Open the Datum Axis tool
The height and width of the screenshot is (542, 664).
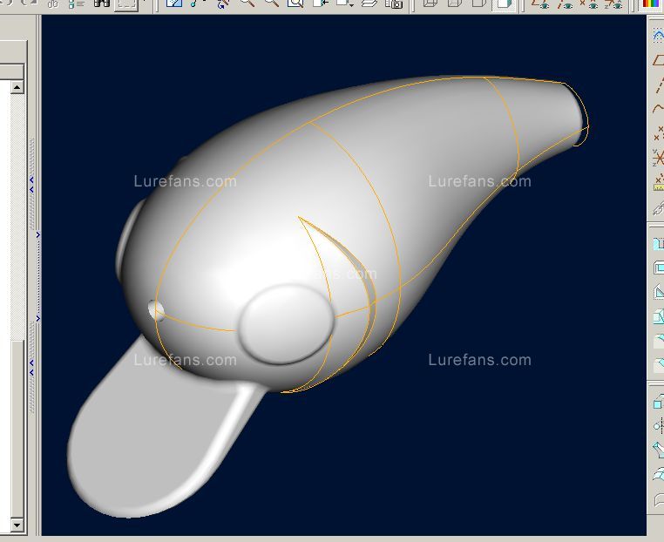[659, 85]
